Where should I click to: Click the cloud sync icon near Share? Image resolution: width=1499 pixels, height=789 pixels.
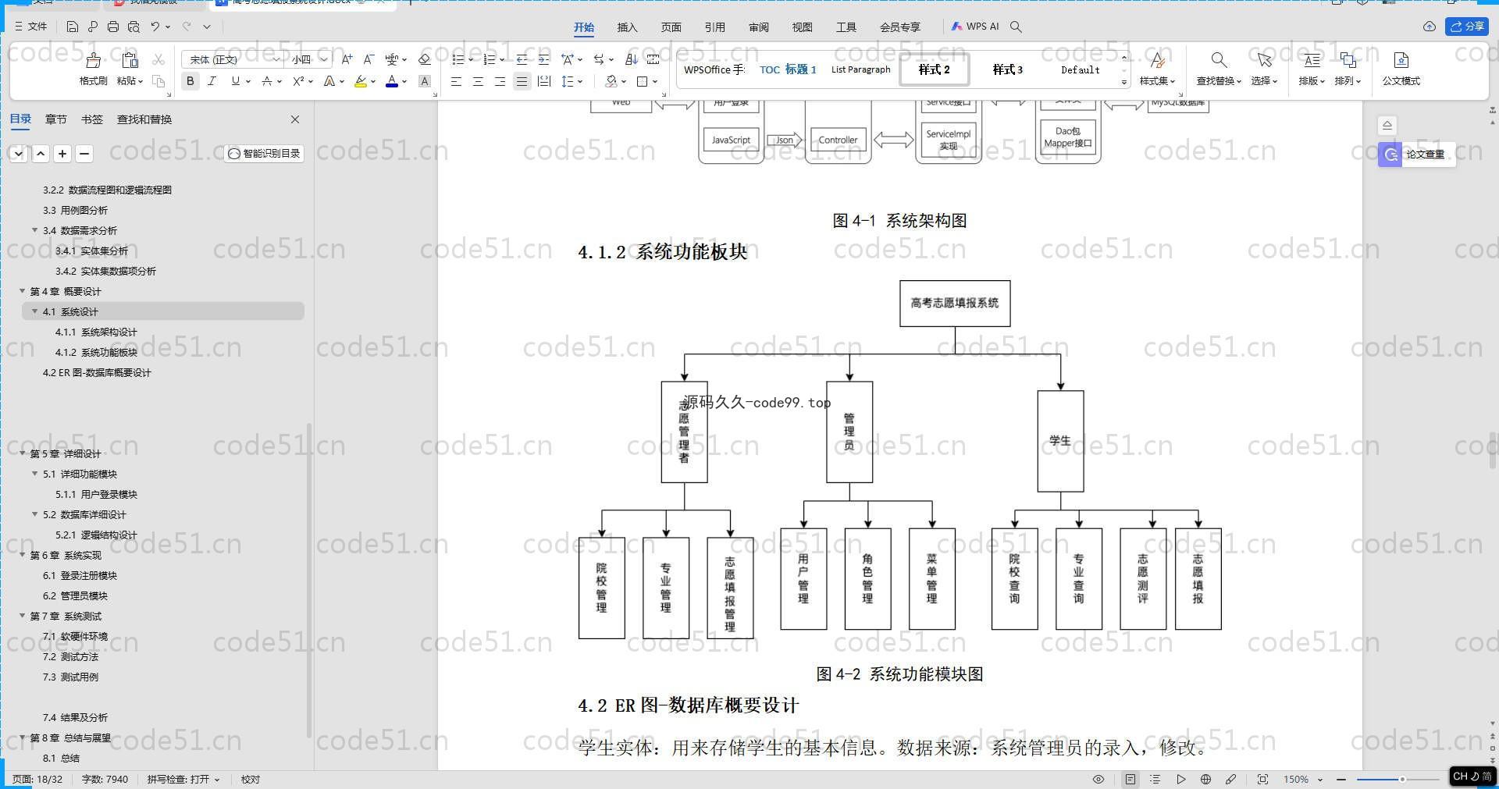(x=1430, y=27)
